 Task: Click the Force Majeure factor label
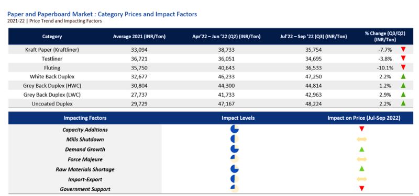pyautogui.click(x=85, y=159)
